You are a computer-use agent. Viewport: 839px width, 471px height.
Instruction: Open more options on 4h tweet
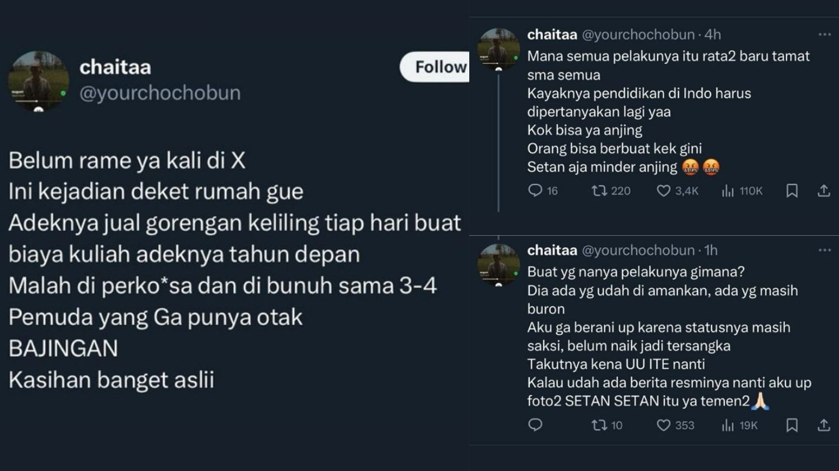(824, 35)
